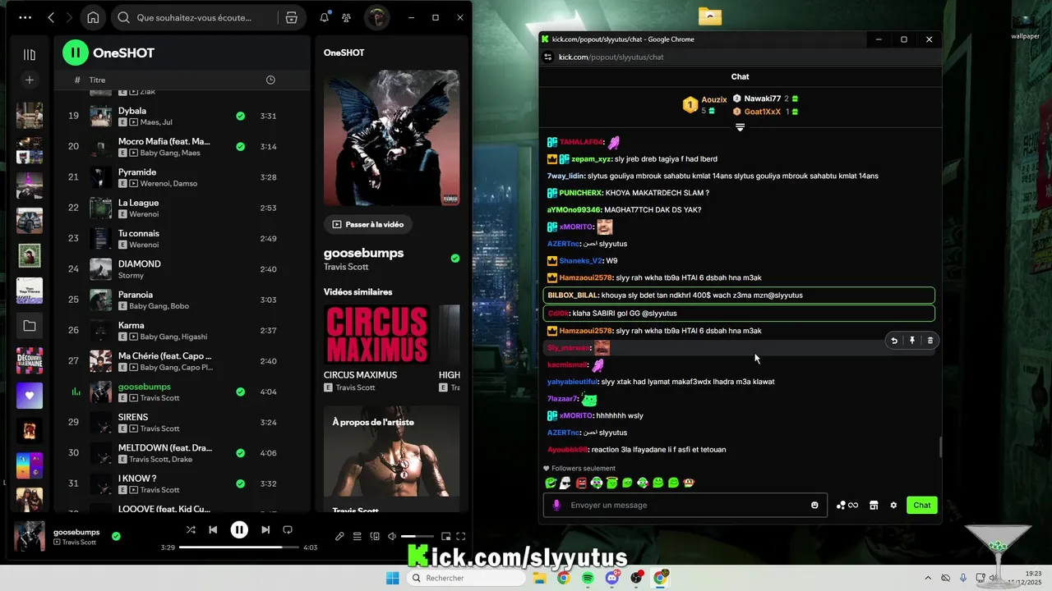Open Kick channel points icon
Screen dimensions: 1052x591
[x=847, y=505]
